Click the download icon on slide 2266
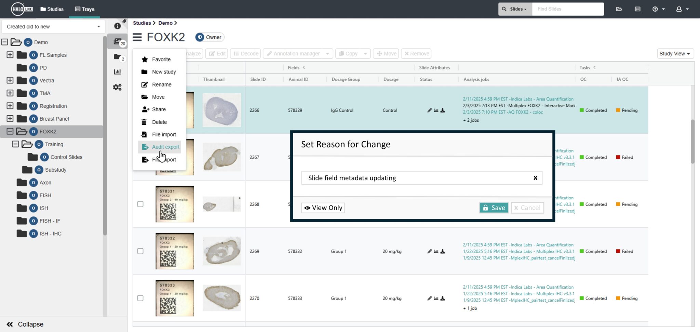The width and height of the screenshot is (700, 332). click(443, 110)
